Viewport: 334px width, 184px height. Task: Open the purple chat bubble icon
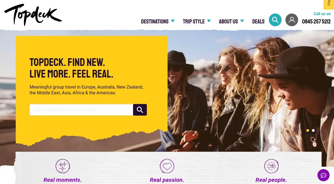pyautogui.click(x=323, y=175)
